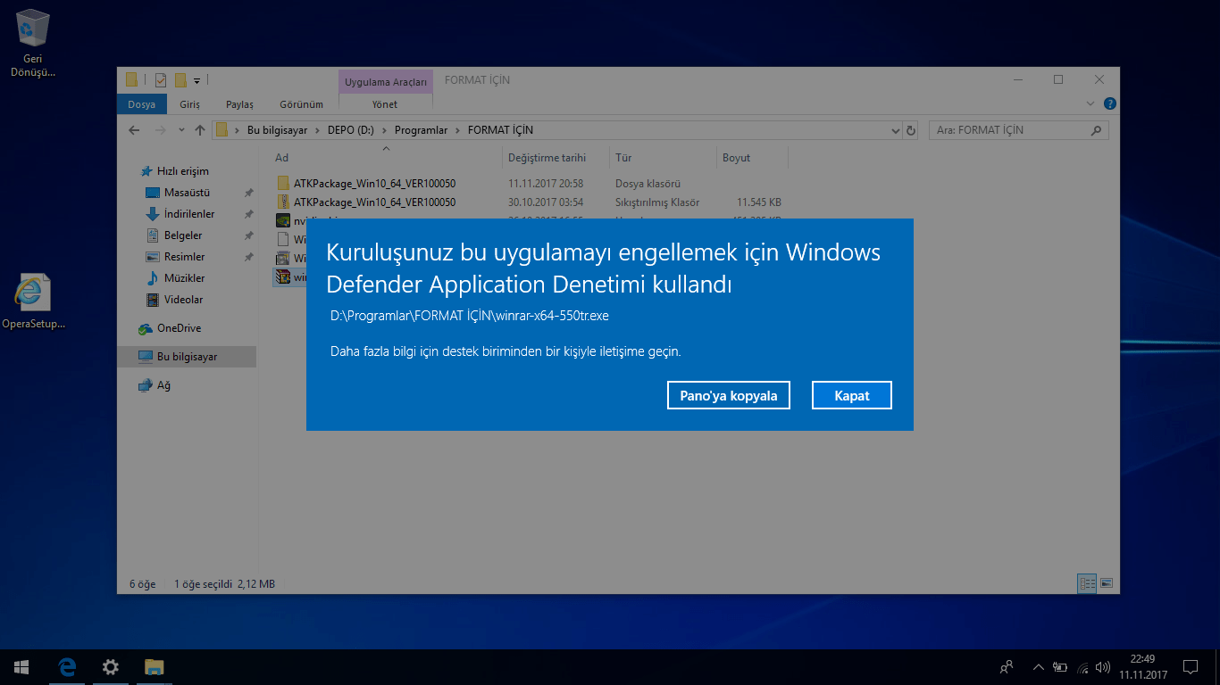Click the blocked winrar-x64-550tr.exe path text
This screenshot has width=1220, height=685.
470,316
